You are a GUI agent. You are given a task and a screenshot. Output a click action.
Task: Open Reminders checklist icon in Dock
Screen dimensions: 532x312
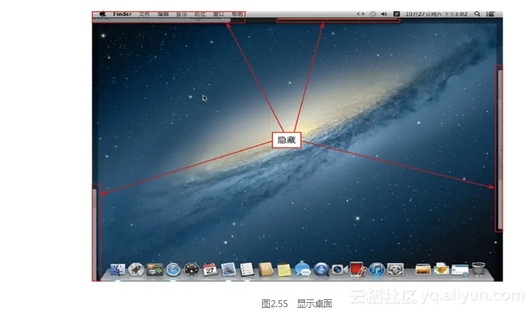[247, 269]
